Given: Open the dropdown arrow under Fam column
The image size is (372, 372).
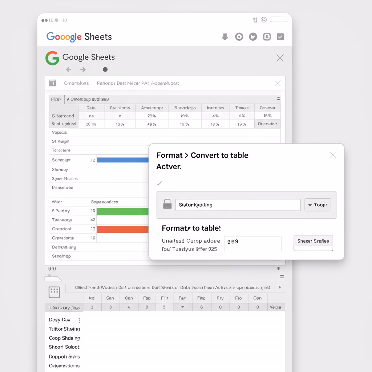Looking at the screenshot, I should click(182, 307).
